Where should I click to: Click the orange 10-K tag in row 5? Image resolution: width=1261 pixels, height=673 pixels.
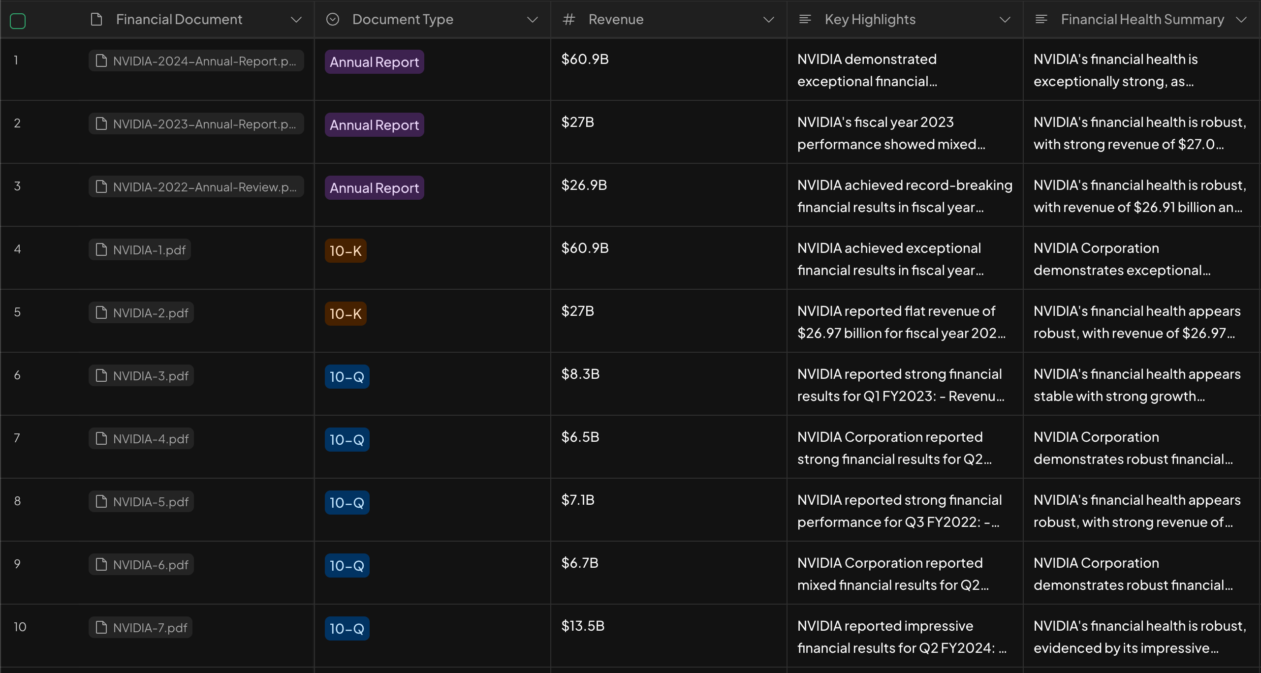pos(346,314)
